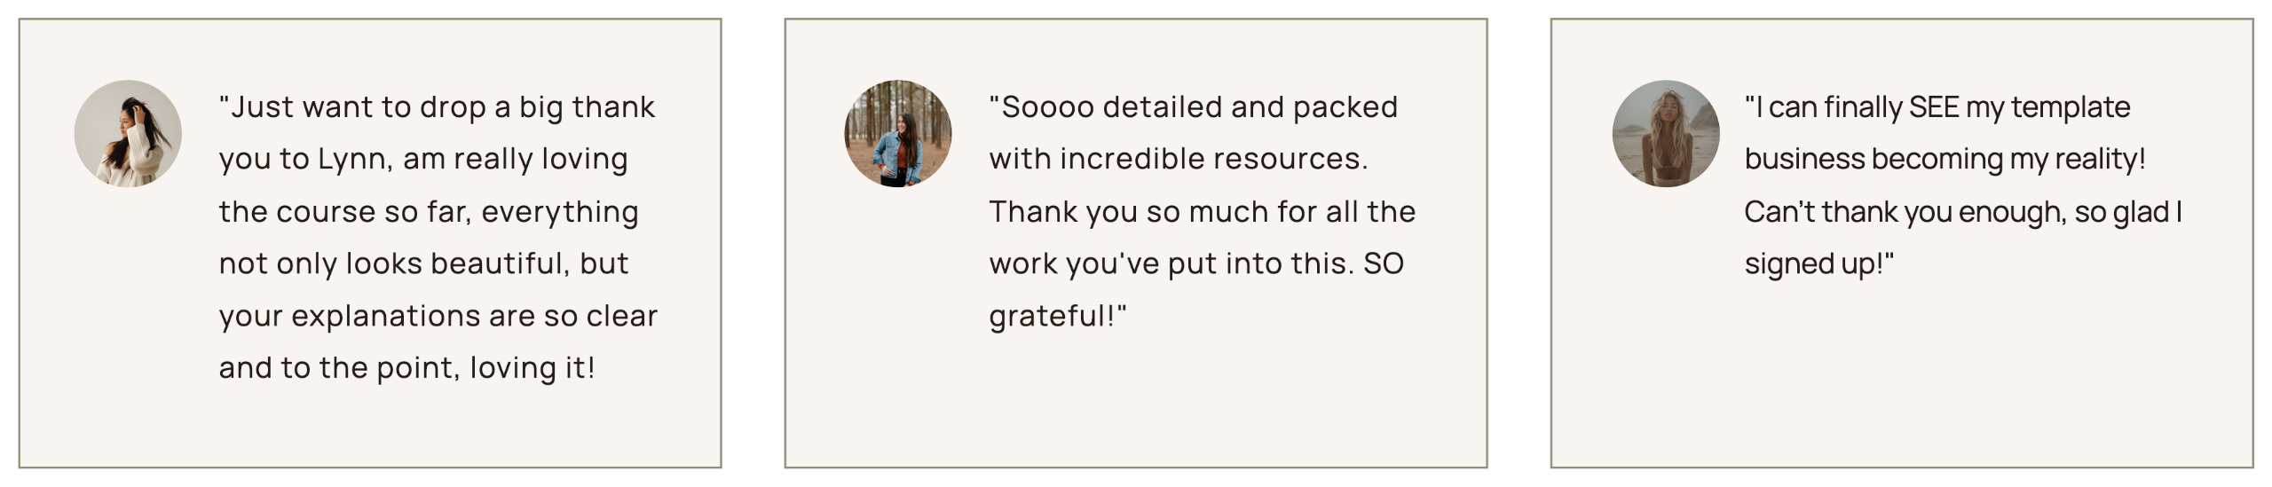Click the forest photo avatar with denim jacket
Screen dimensions: 2272x487
tap(897, 134)
